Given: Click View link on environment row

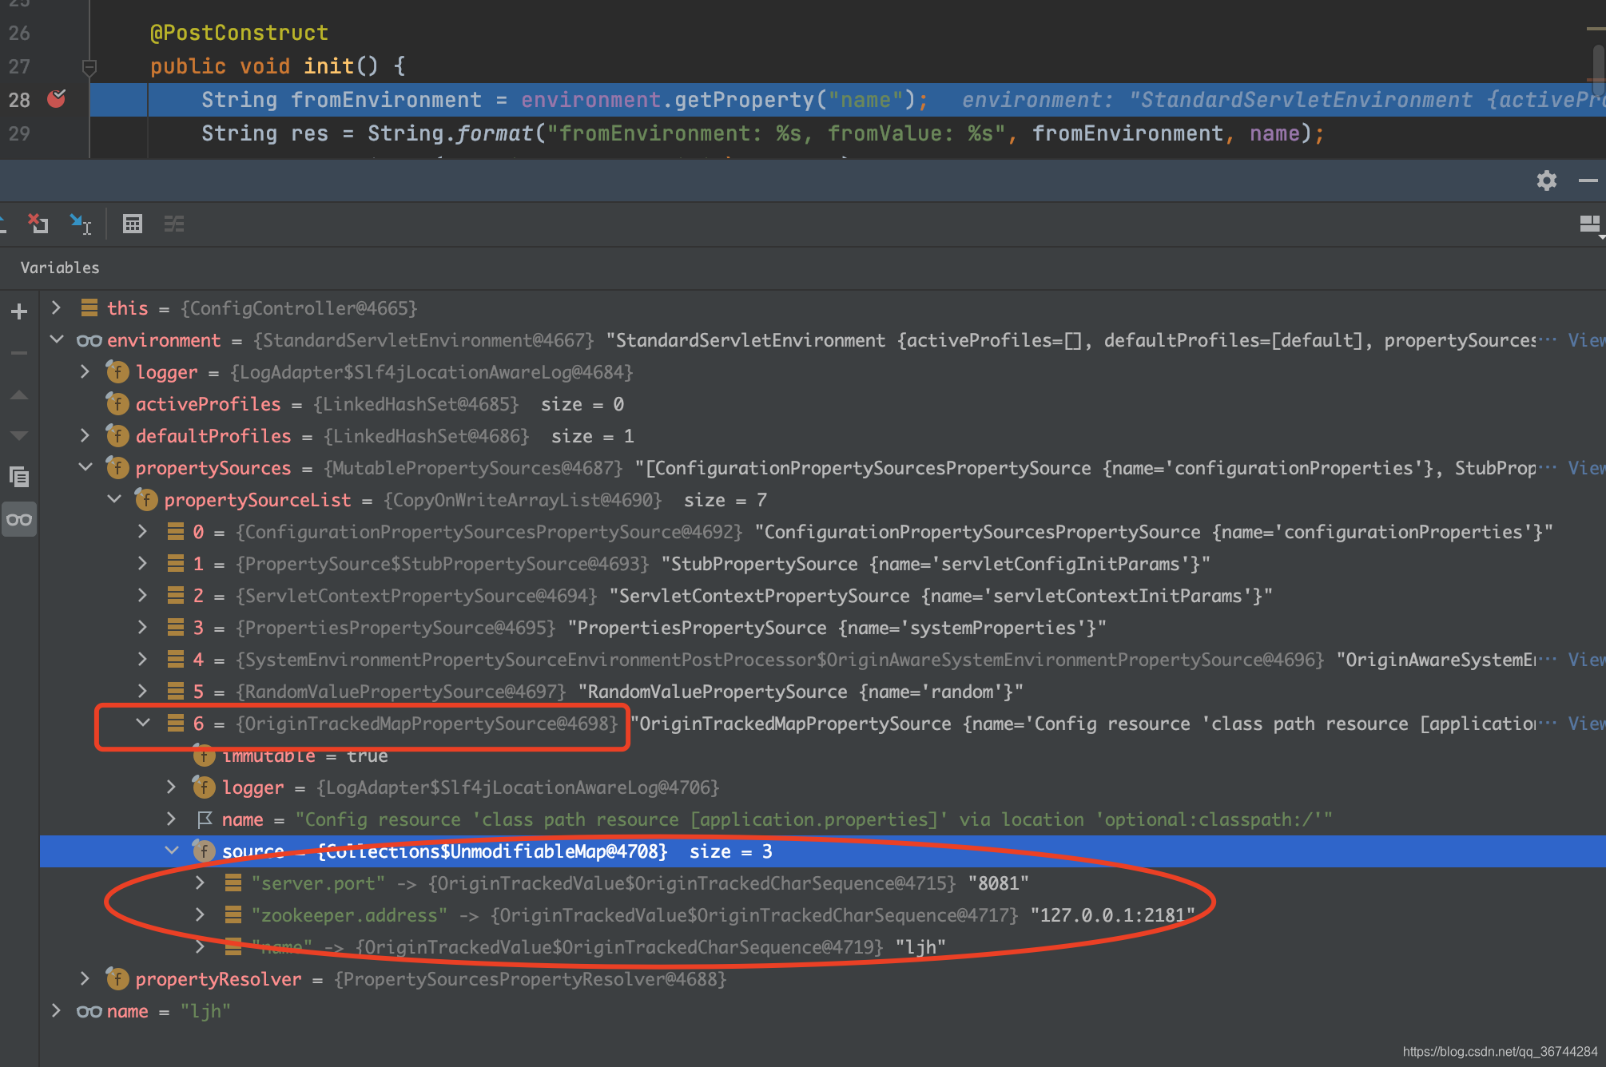Looking at the screenshot, I should tap(1585, 340).
